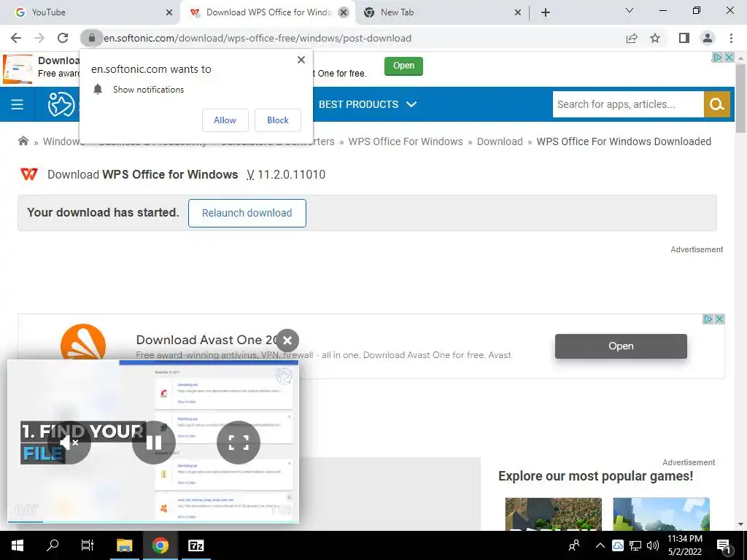
Task: Open Windows taskbar search
Action: click(x=53, y=545)
